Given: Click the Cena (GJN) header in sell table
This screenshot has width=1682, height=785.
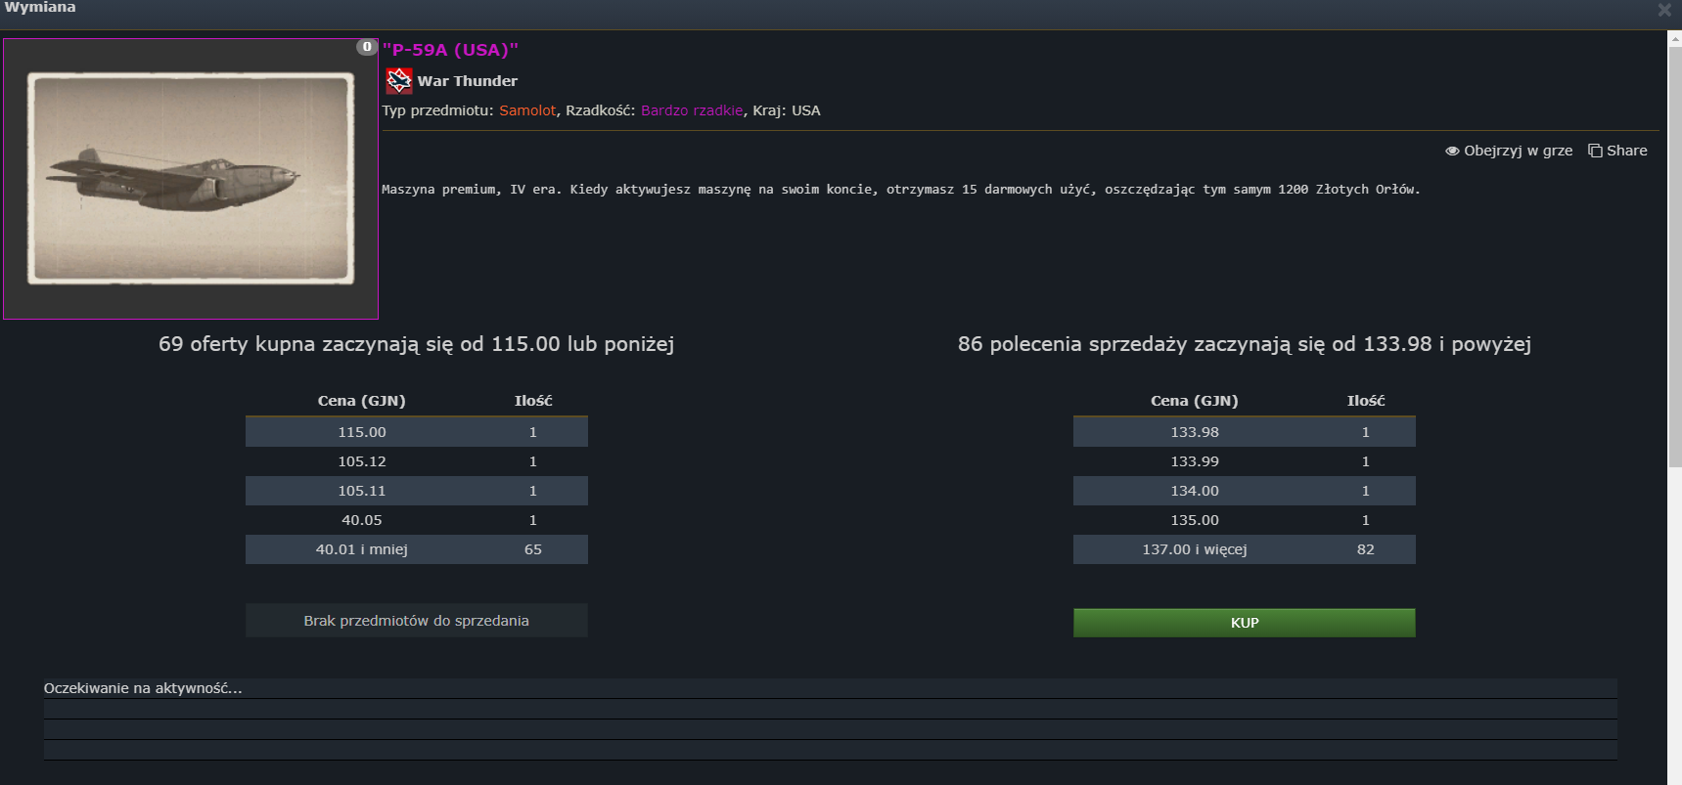Looking at the screenshot, I should pos(1194,401).
